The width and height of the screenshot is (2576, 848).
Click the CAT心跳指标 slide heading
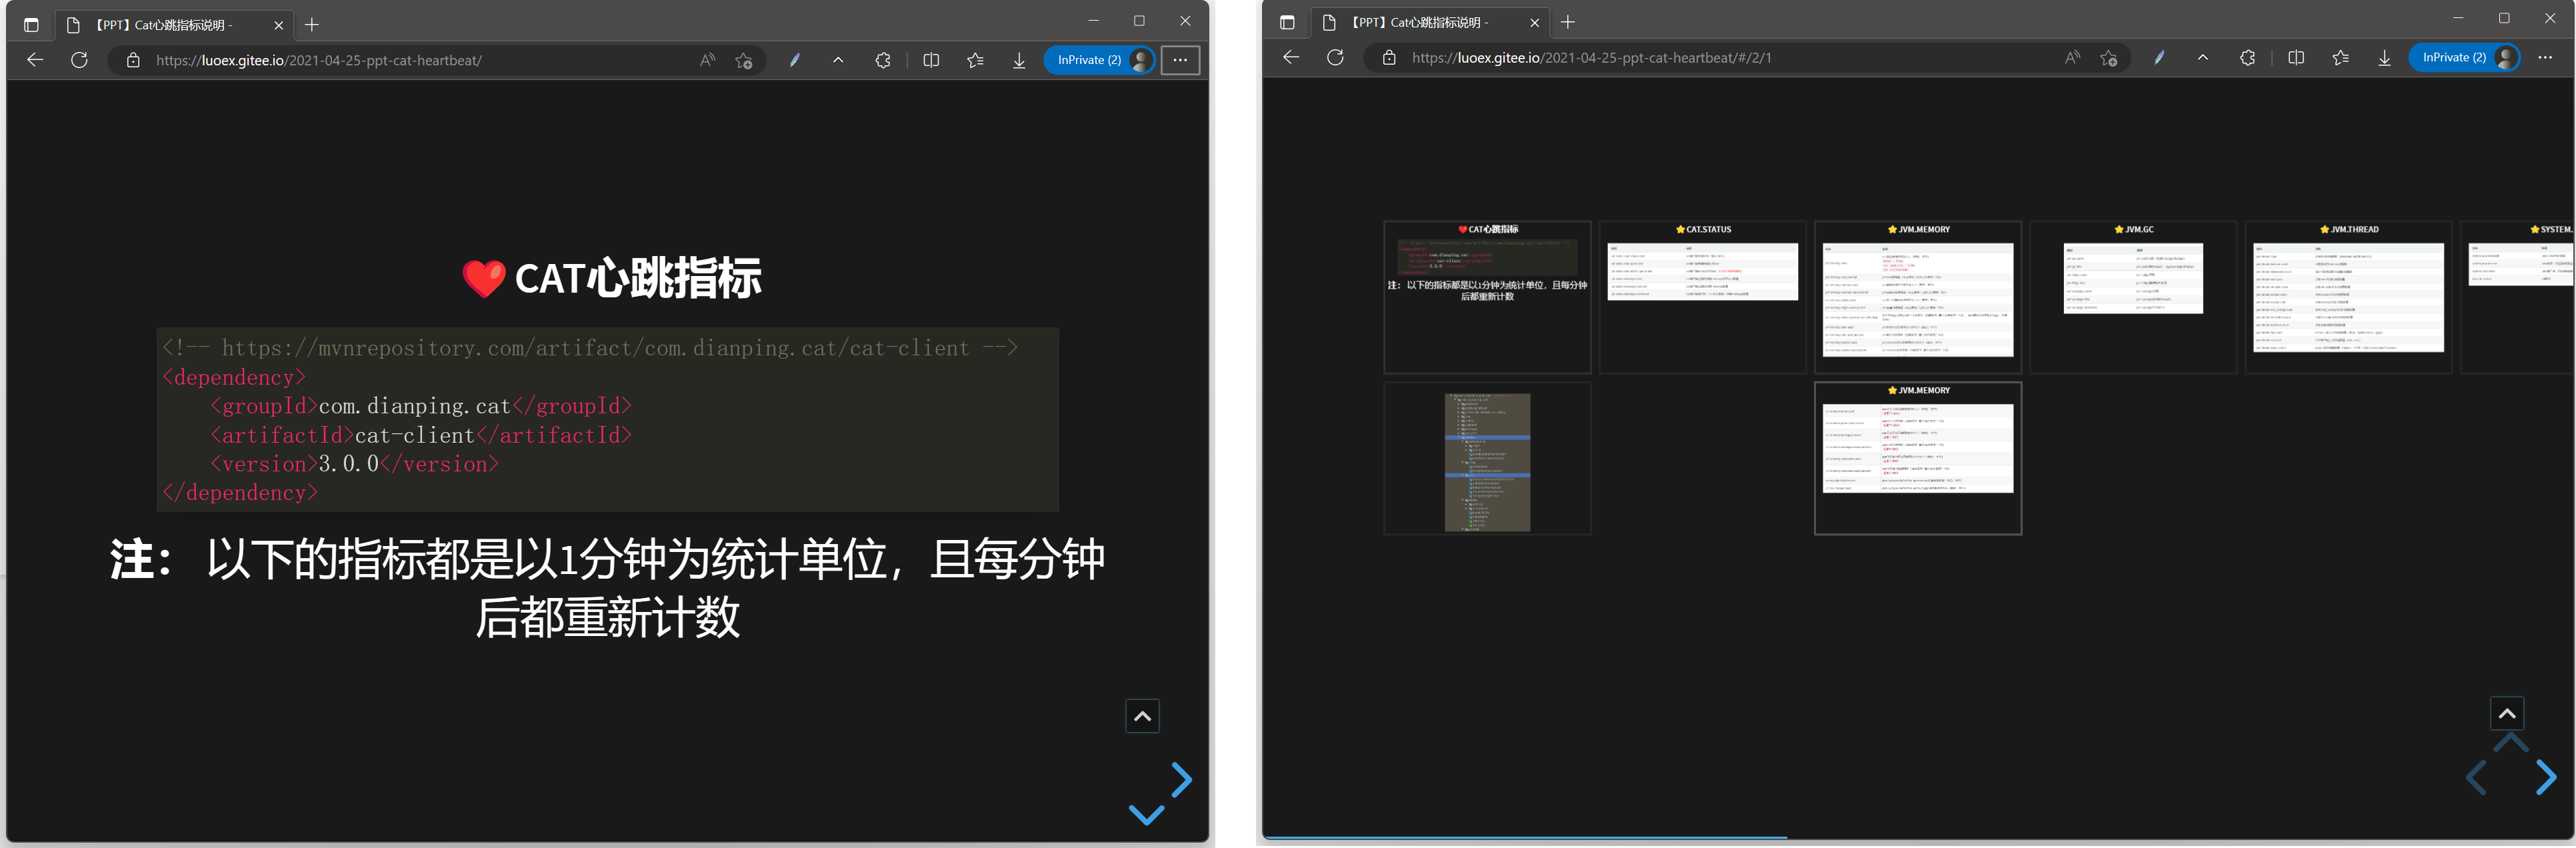click(612, 278)
